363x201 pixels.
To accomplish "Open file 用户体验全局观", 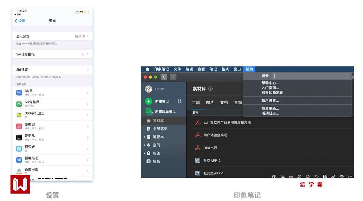I will coord(215,135).
